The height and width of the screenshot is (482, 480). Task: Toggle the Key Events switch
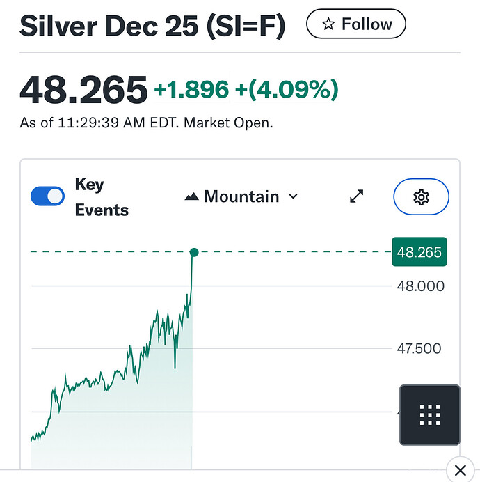click(47, 196)
